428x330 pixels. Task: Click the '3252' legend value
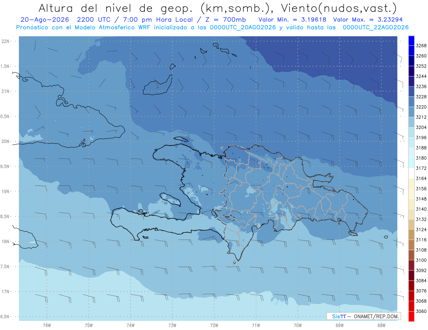tap(421, 66)
